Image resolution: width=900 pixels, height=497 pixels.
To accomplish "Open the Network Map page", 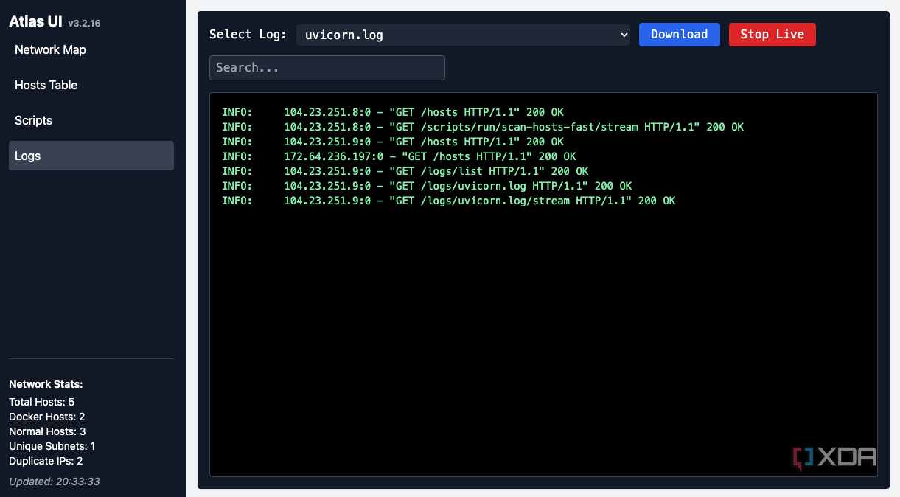I will [91, 49].
